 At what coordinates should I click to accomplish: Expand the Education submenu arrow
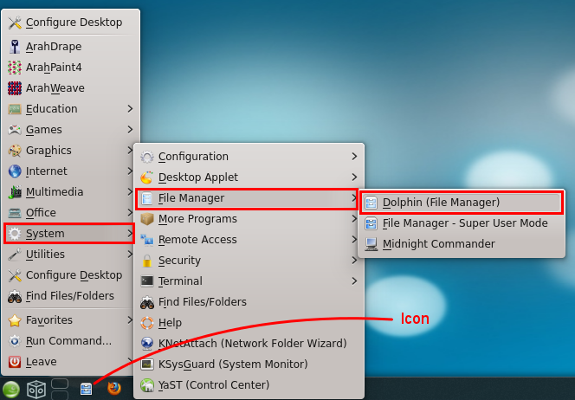(x=130, y=109)
